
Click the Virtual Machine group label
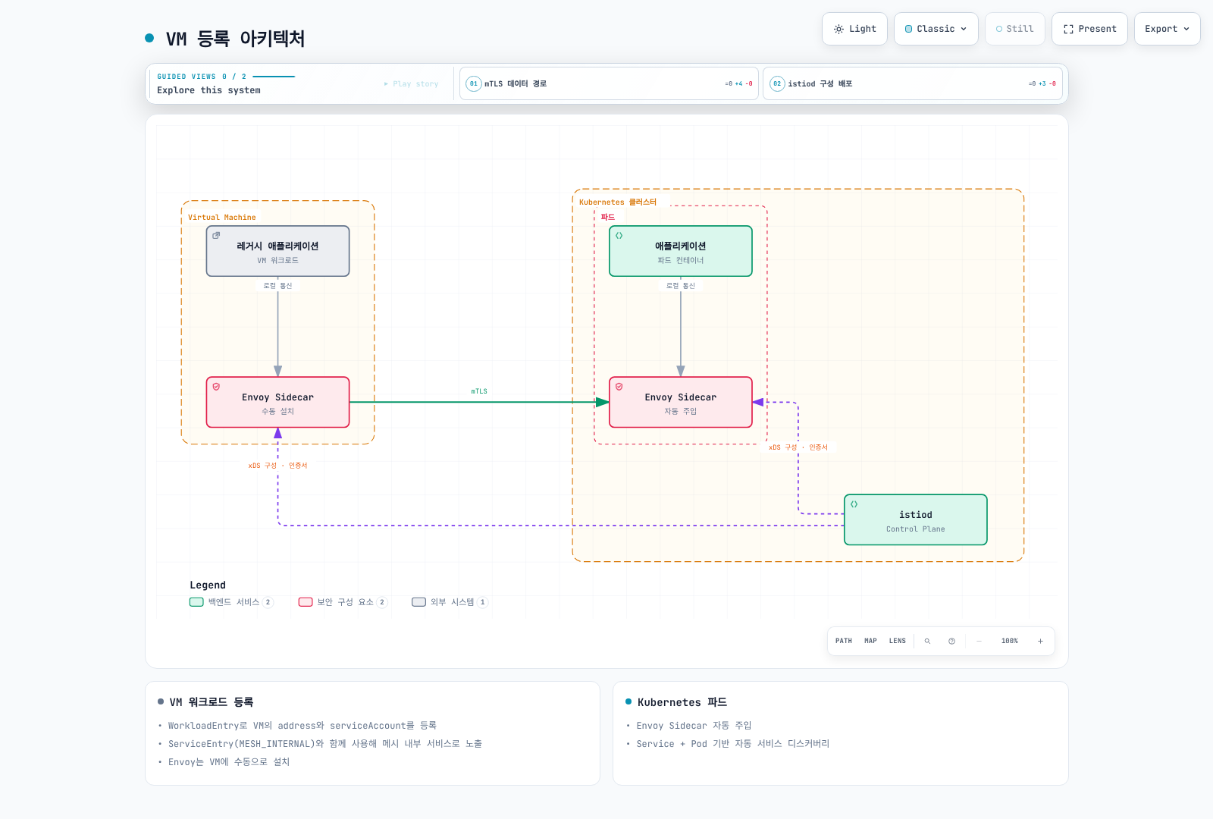[222, 218]
